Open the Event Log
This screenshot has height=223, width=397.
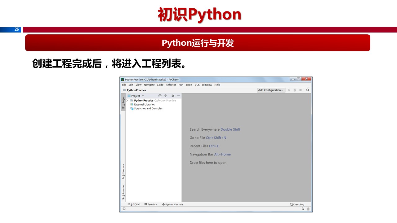click(x=297, y=204)
